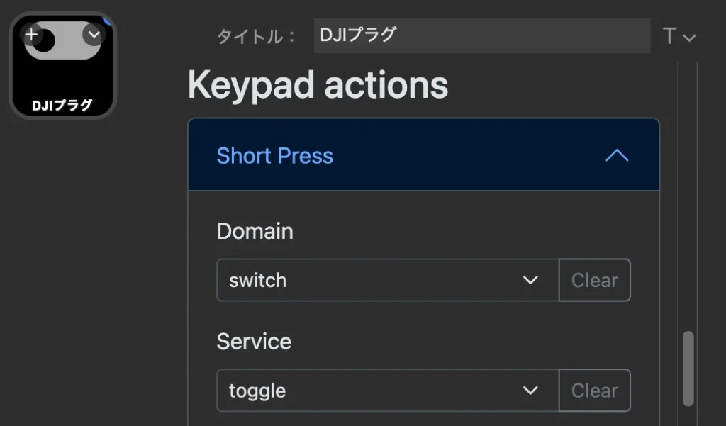Clear the Service selection
The image size is (726, 426).
(595, 391)
